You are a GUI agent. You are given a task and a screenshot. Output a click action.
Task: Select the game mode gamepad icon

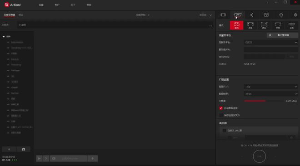click(x=237, y=25)
